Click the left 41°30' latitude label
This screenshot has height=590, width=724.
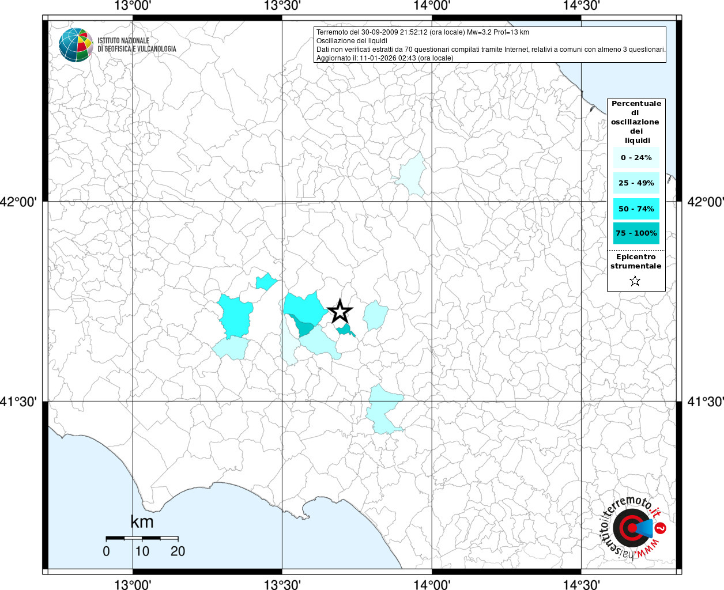tap(18, 402)
